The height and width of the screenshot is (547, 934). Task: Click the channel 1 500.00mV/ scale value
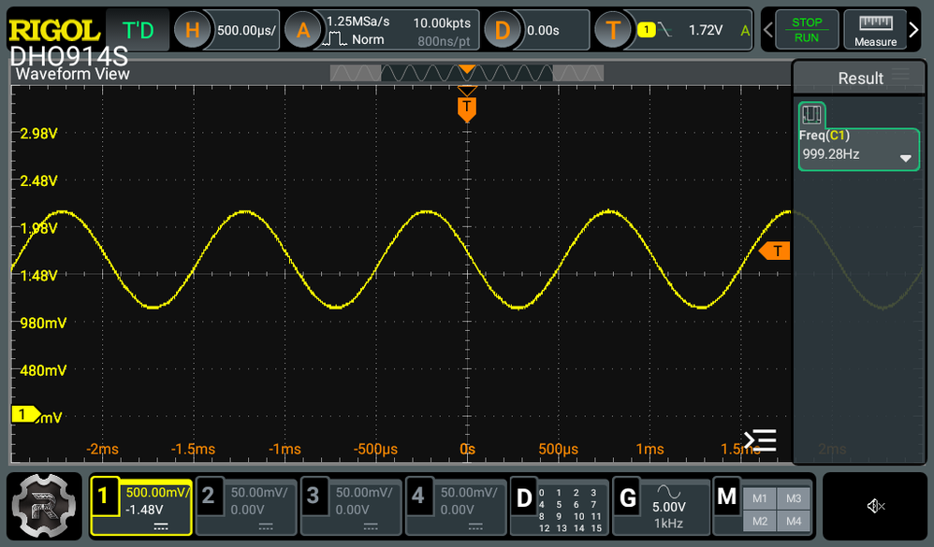pyautogui.click(x=157, y=492)
